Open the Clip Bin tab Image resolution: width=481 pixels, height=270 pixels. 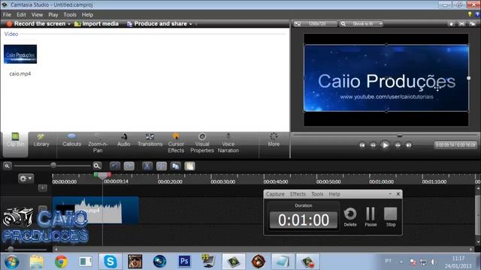point(15,144)
